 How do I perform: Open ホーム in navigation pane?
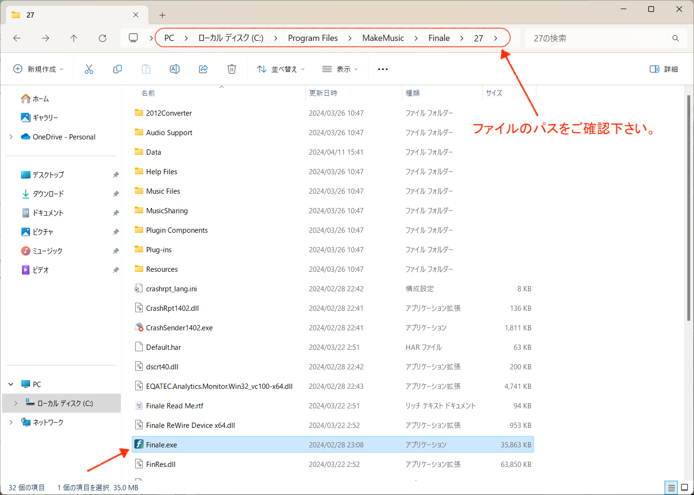tap(40, 99)
